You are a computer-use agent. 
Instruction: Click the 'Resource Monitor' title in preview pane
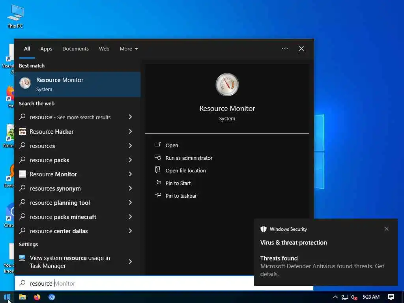[x=227, y=108]
